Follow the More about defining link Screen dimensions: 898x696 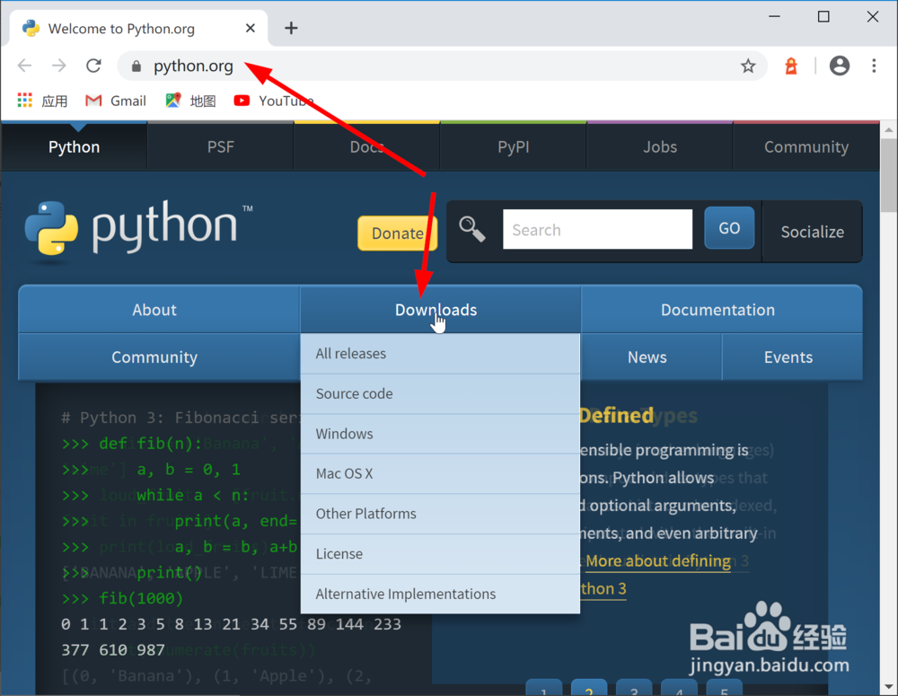click(658, 560)
